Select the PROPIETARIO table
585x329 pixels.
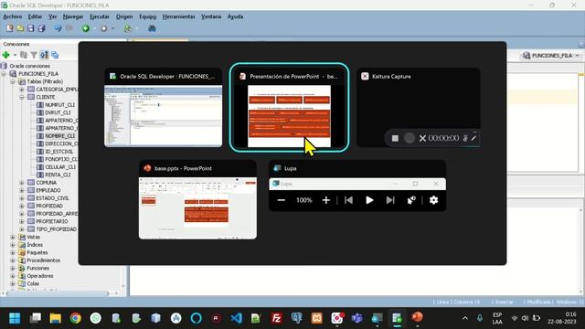(52, 221)
